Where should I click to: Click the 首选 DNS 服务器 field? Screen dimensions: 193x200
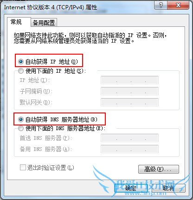click(129, 138)
